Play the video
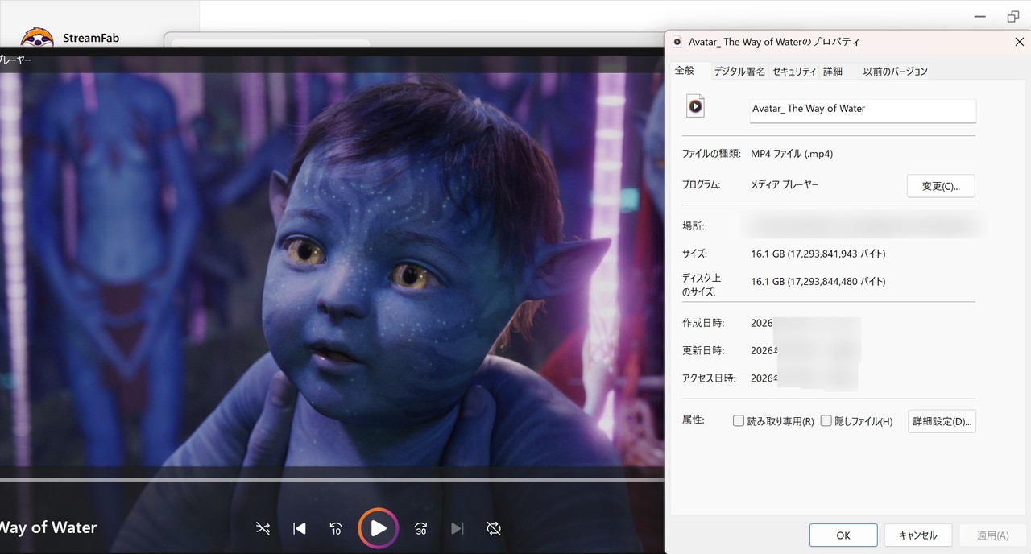The width and height of the screenshot is (1031, 554). click(378, 528)
